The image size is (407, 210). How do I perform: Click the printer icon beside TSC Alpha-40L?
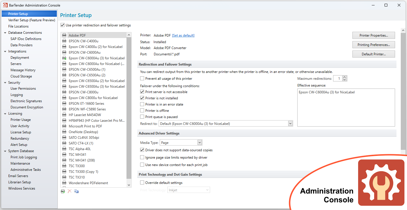pos(64,149)
